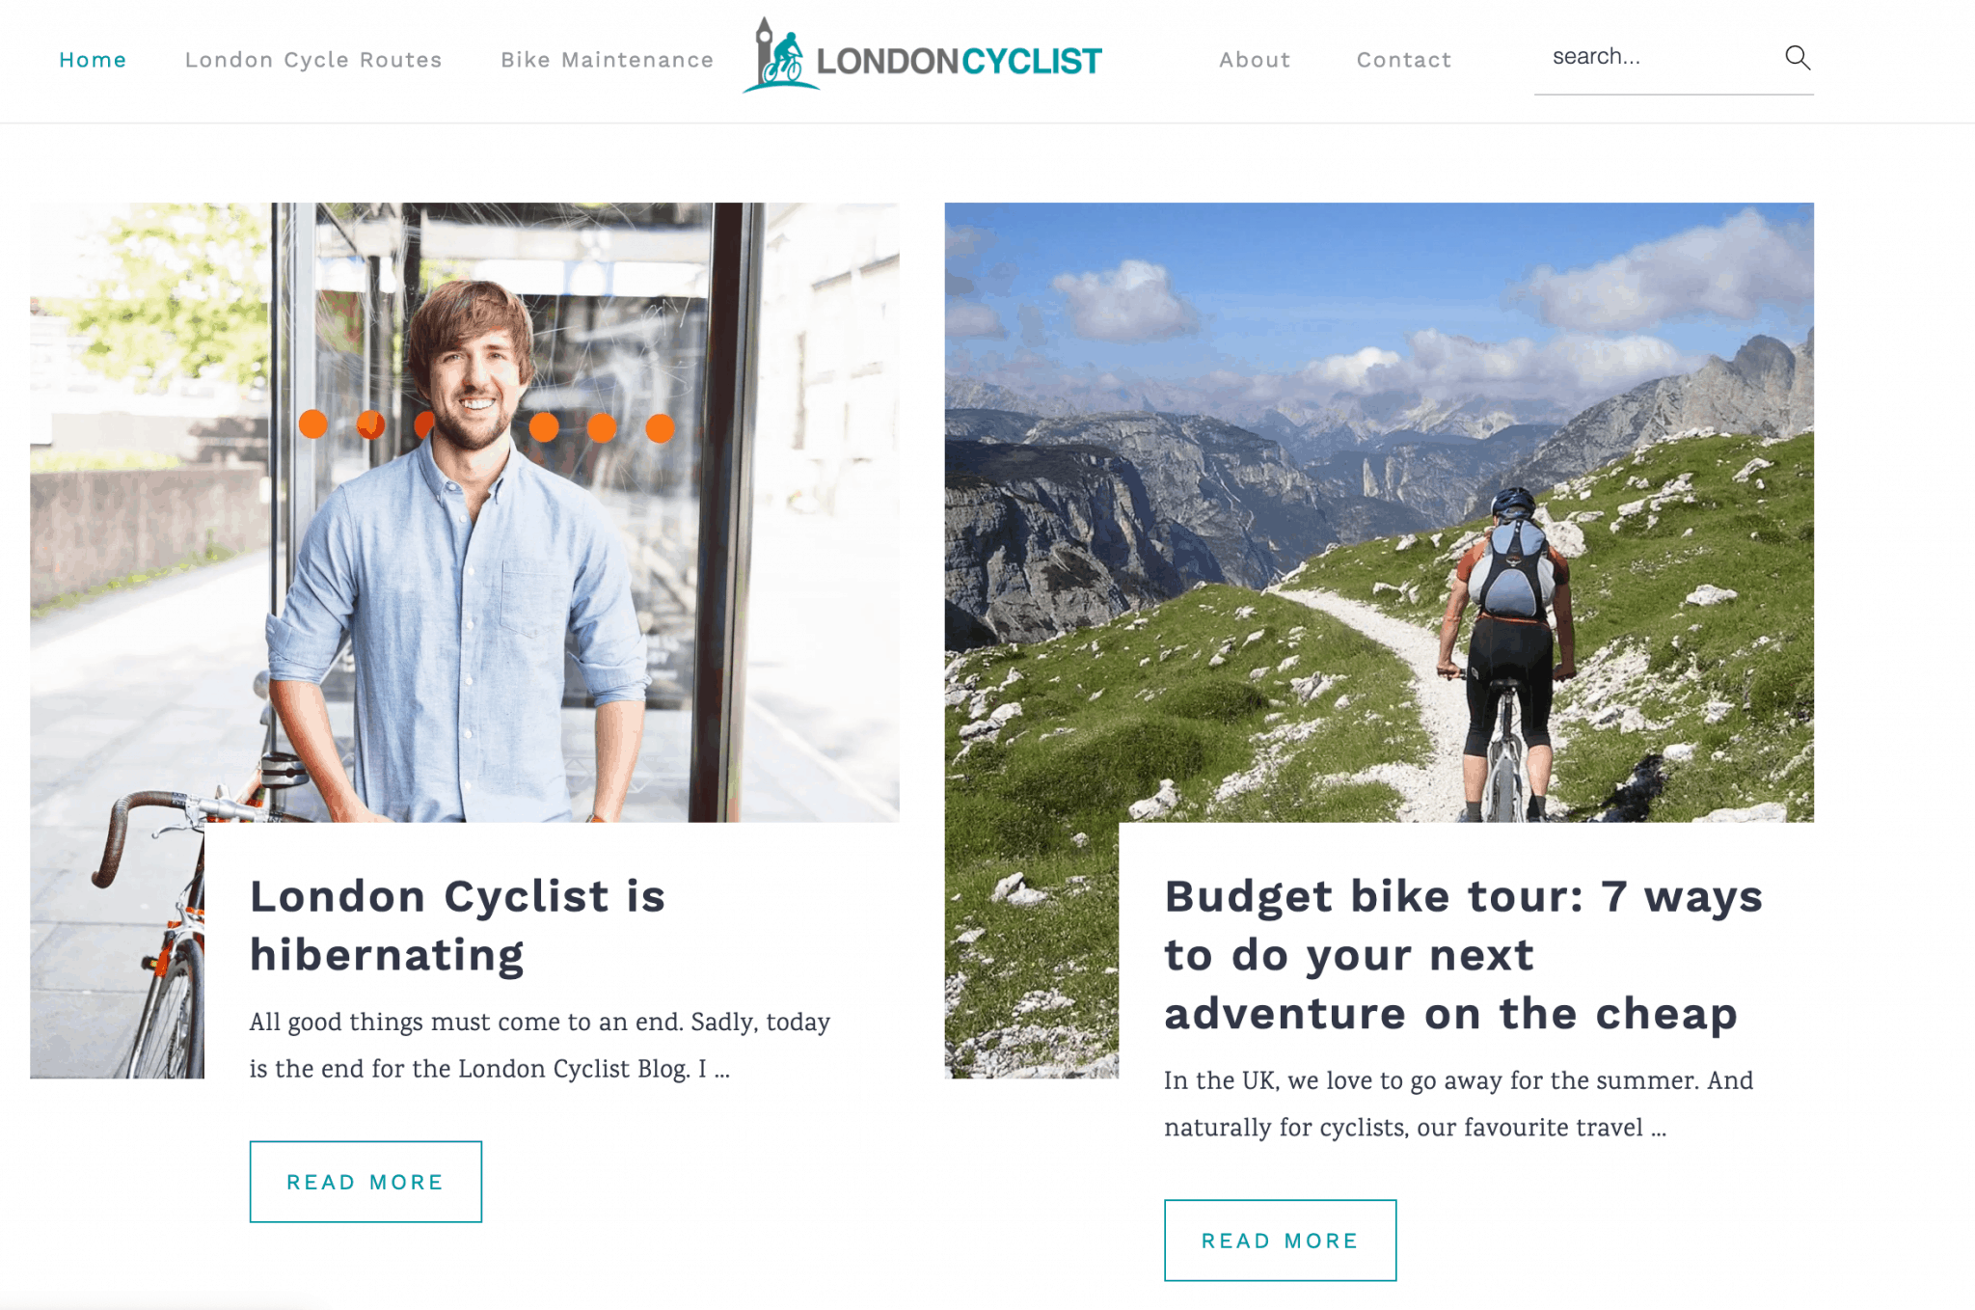
Task: Open the Bike Maintenance menu item
Action: [x=608, y=60]
